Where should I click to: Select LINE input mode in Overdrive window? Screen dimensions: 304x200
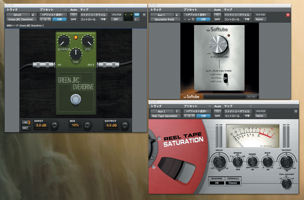[x=26, y=122]
